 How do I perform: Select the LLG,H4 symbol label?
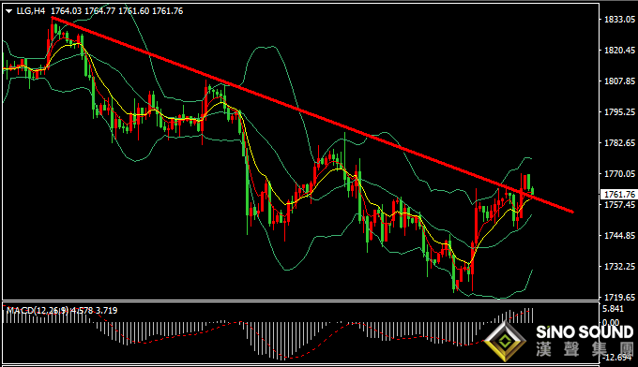tap(31, 11)
